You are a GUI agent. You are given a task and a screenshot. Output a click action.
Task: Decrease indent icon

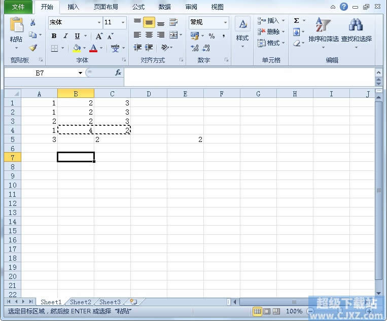click(137, 47)
